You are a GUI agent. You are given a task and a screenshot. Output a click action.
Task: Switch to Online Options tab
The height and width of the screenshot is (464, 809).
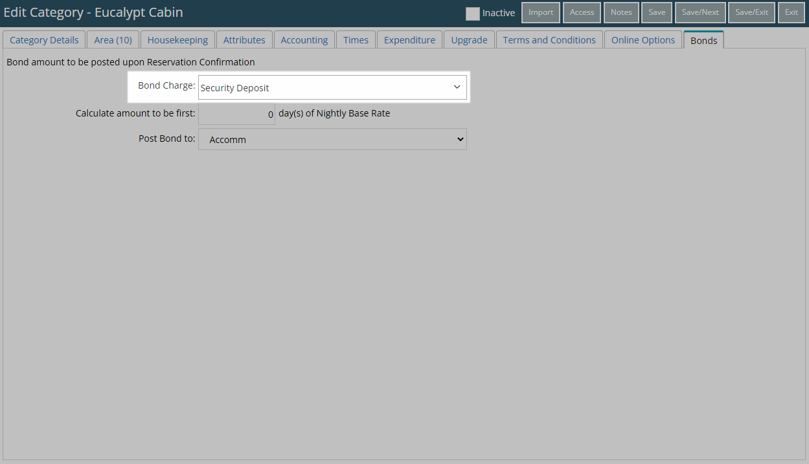pyautogui.click(x=643, y=39)
